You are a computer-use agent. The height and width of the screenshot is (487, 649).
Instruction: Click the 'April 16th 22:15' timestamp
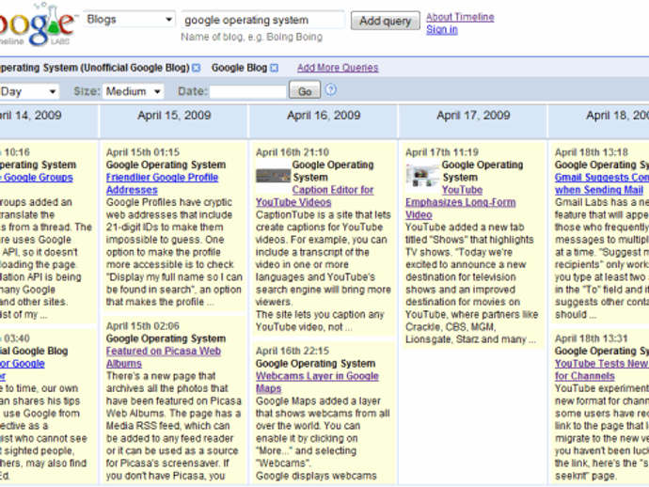[x=293, y=351]
